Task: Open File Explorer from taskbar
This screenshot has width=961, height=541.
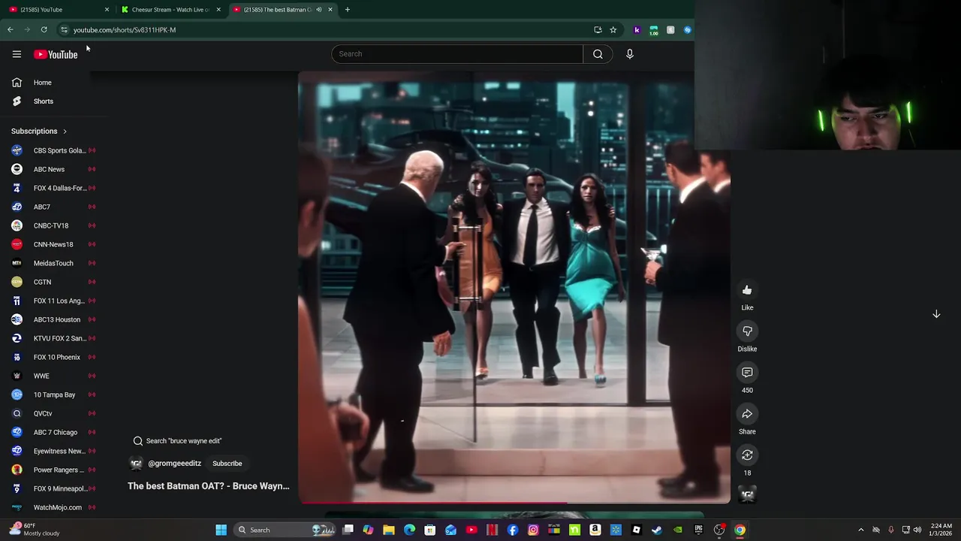Action: [x=389, y=530]
